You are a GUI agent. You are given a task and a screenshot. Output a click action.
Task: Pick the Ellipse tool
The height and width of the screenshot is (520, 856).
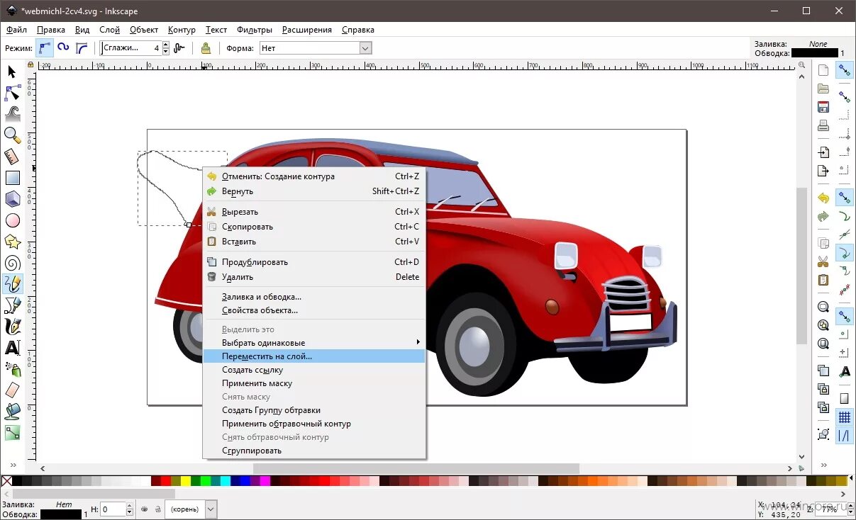point(12,220)
